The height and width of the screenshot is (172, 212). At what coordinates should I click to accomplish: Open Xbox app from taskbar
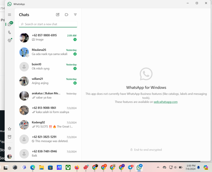coord(68,167)
